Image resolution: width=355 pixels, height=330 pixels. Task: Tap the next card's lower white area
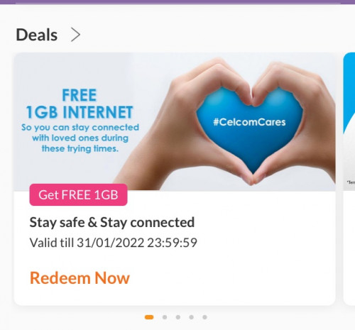point(349,248)
